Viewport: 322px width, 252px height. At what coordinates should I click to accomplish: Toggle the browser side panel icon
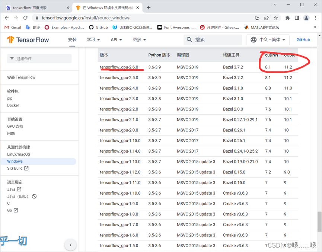click(297, 18)
